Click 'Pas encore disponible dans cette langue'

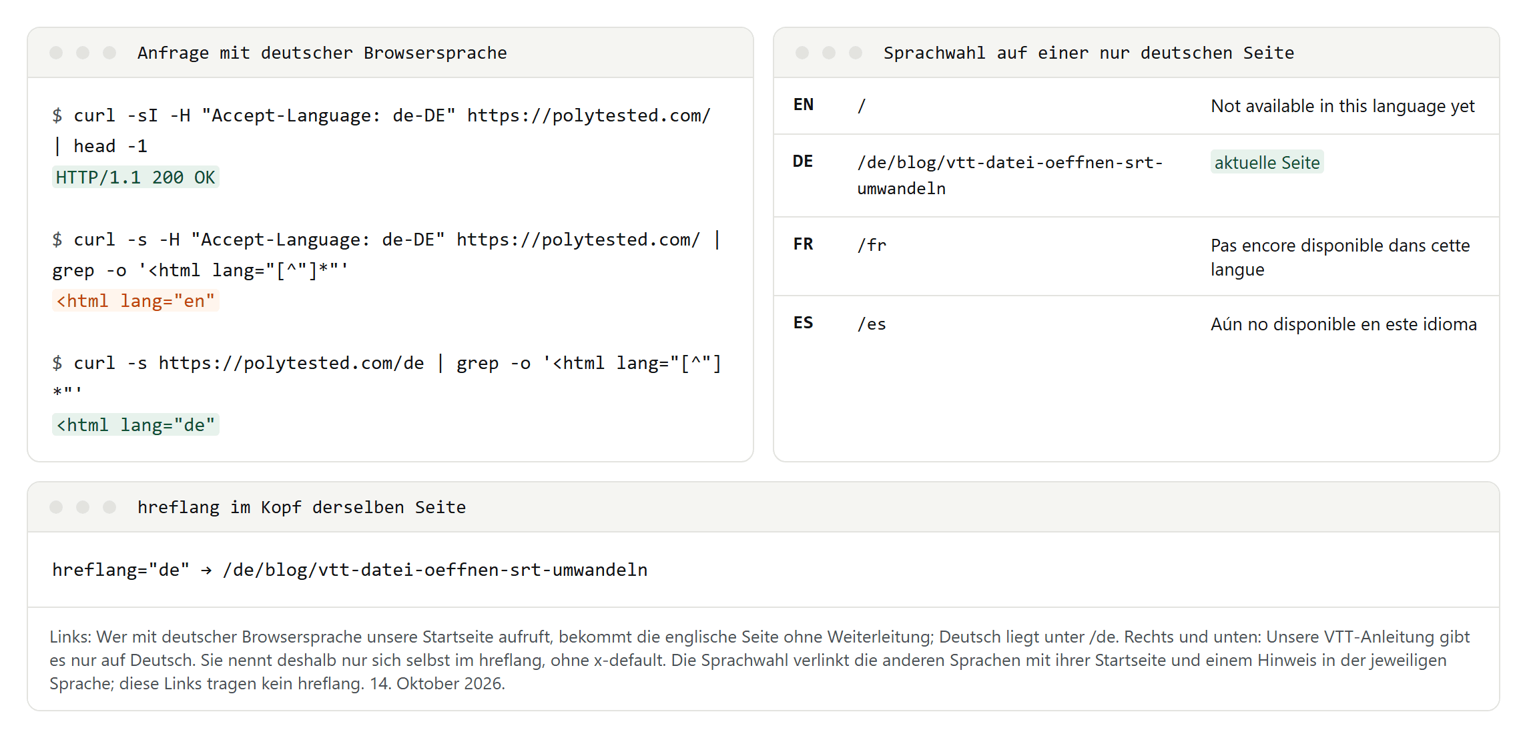1341,257
